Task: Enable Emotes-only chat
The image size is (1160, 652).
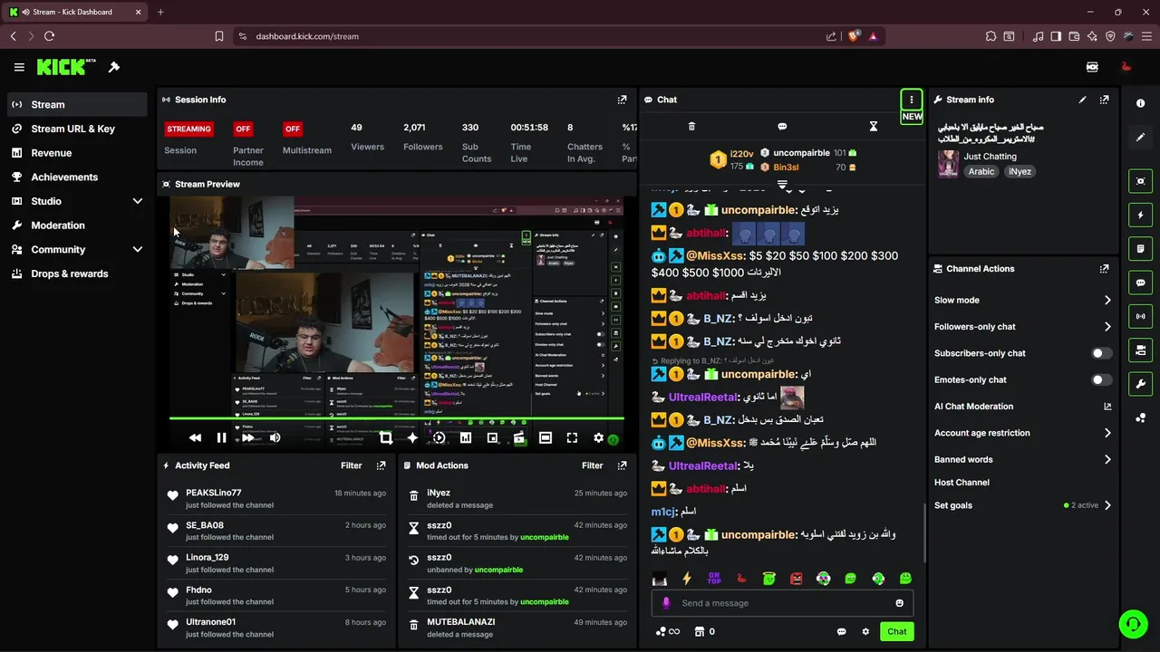Action: [1101, 379]
